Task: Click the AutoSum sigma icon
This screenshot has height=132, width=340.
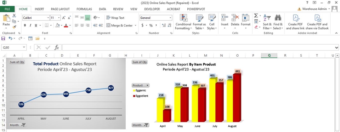Action: [x=256, y=16]
